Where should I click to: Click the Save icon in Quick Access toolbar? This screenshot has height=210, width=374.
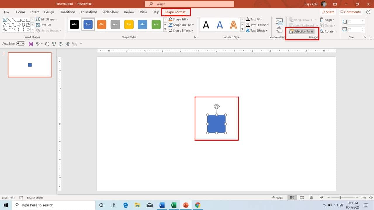coord(31,44)
